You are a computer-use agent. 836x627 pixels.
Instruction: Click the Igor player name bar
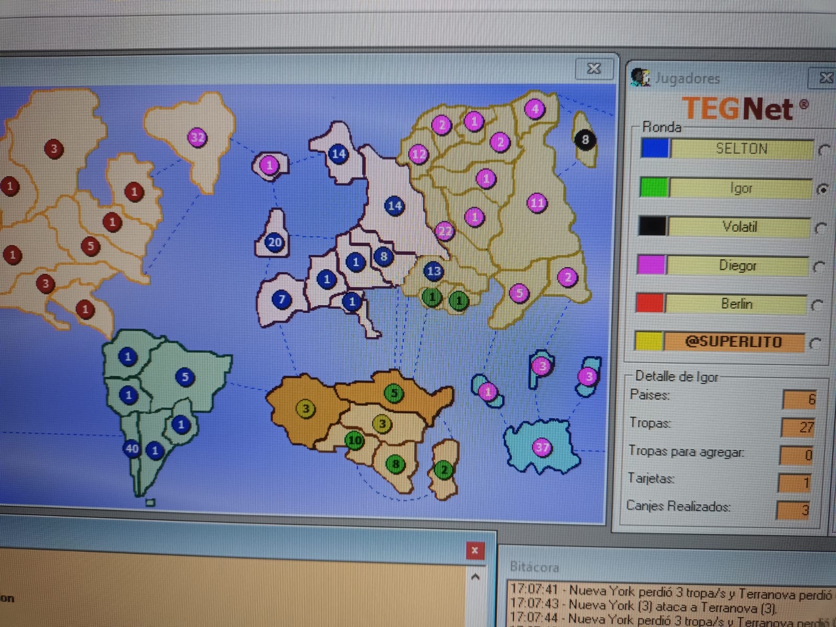(740, 188)
